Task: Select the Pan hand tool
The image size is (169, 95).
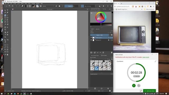Action: [x=7, y=55]
